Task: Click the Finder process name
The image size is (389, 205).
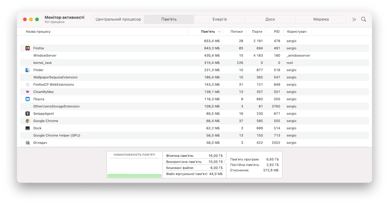Action: coord(38,70)
